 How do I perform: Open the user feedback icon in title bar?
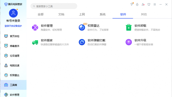click(143, 5)
